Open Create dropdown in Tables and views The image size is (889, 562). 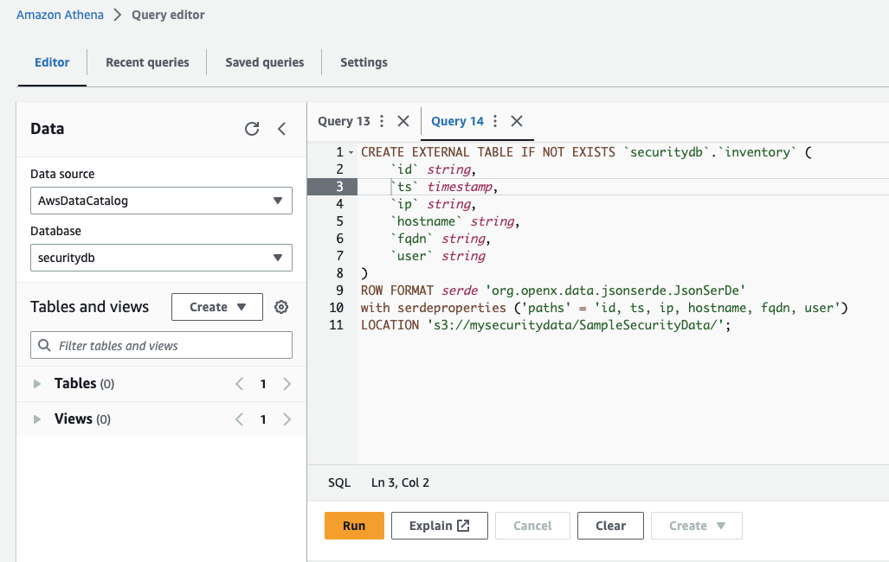click(x=217, y=307)
